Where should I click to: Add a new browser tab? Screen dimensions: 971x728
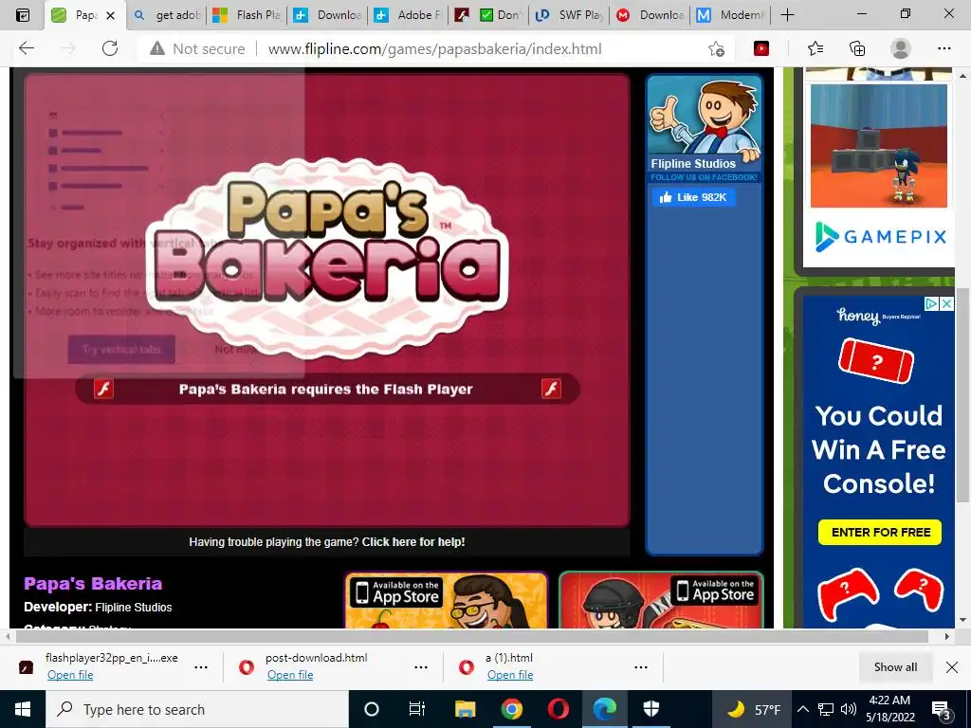(787, 15)
